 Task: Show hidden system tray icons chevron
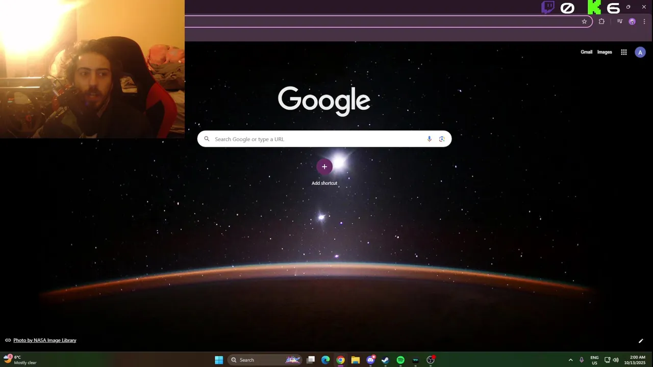[x=570, y=360]
